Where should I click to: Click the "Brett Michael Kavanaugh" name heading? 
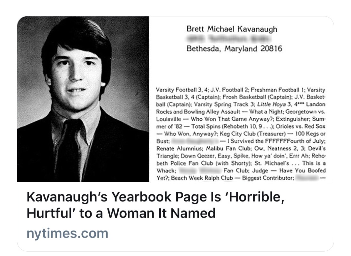point(232,29)
